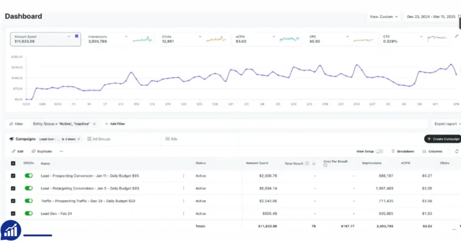
Task: Click the Ads tab icon
Action: click(167, 139)
